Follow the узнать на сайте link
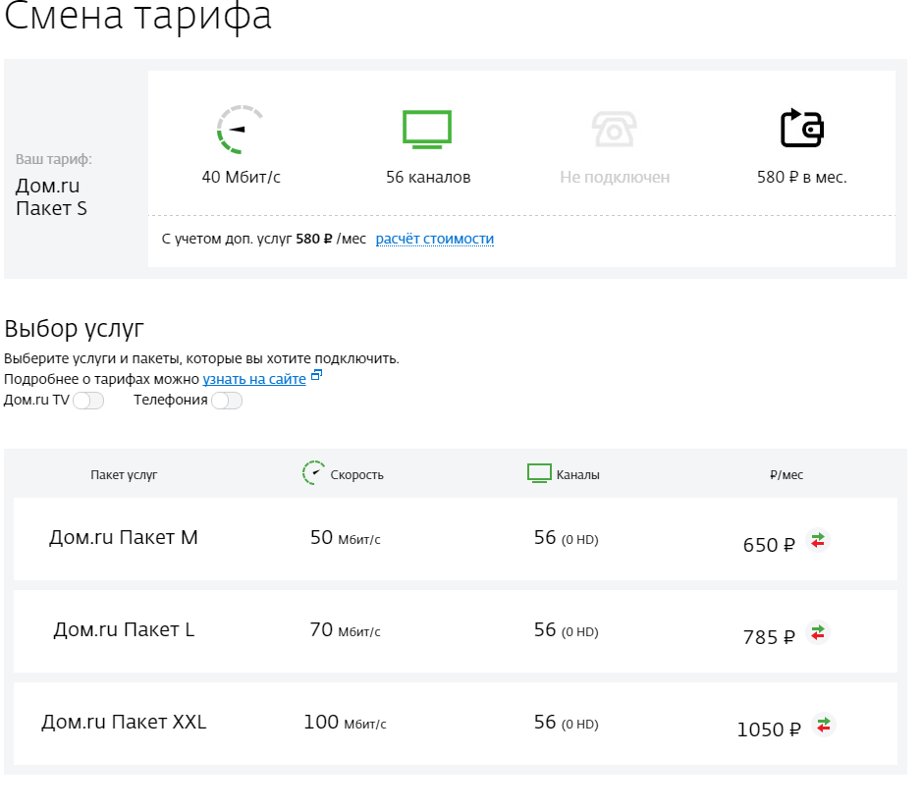922x810 pixels. (254, 379)
